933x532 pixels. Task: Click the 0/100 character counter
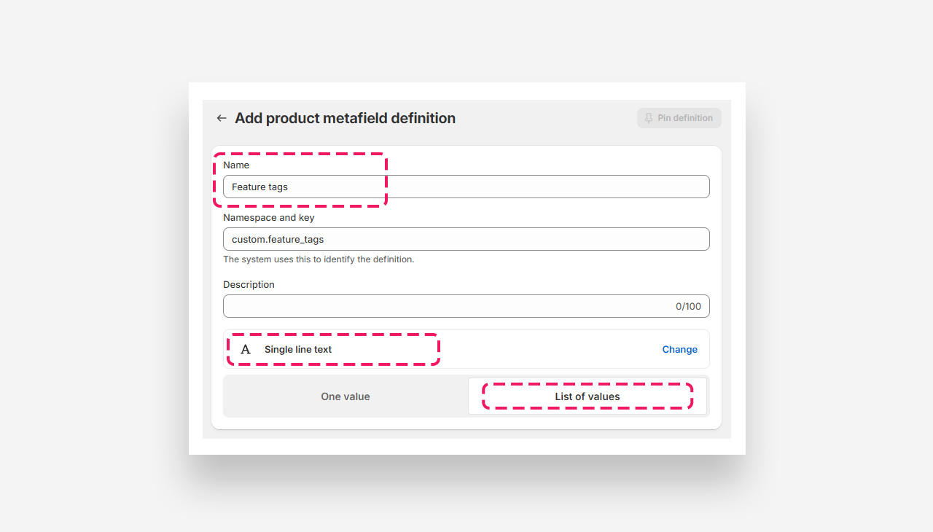[x=688, y=306]
